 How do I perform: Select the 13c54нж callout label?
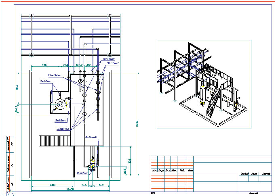(x=54, y=75)
